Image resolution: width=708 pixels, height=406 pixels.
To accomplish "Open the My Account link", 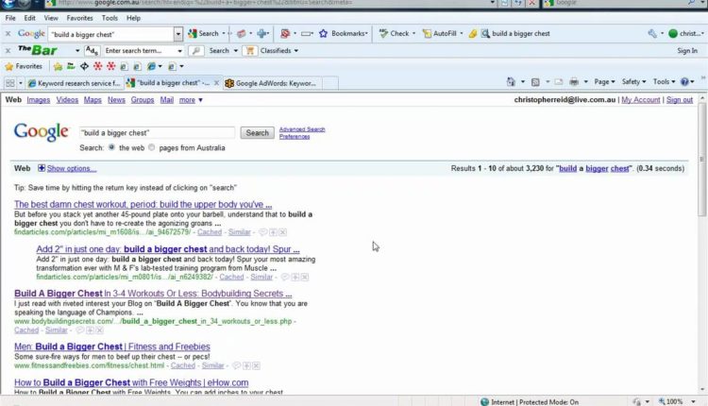I will pyautogui.click(x=640, y=100).
